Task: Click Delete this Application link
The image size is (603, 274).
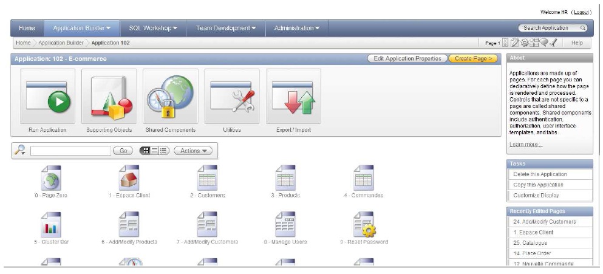Action: pyautogui.click(x=540, y=174)
